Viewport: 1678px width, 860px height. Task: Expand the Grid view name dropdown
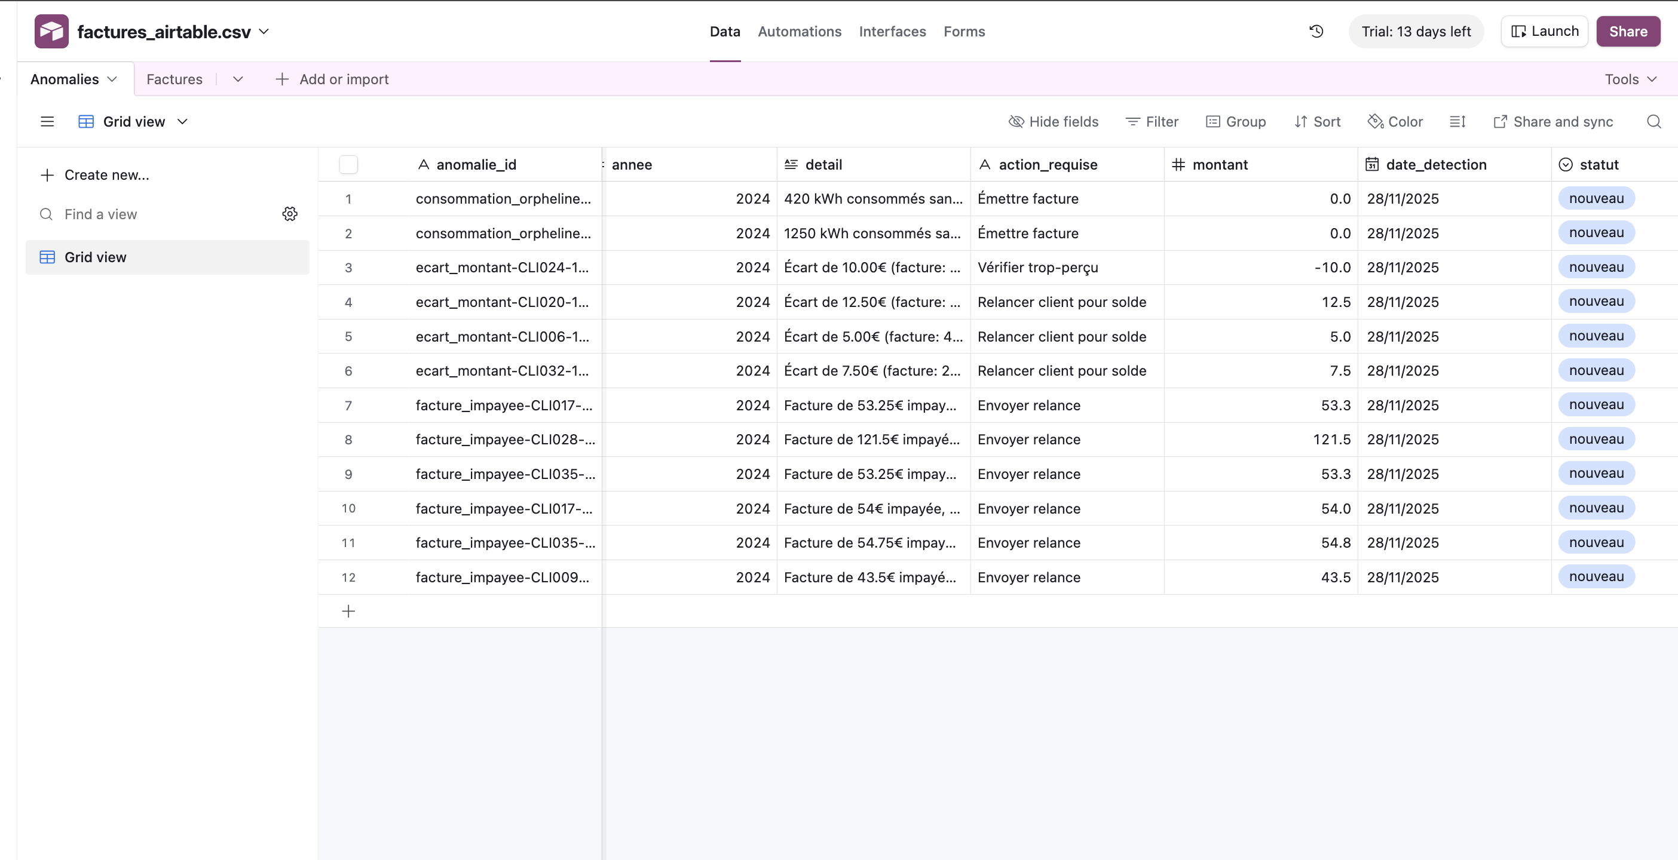tap(183, 122)
